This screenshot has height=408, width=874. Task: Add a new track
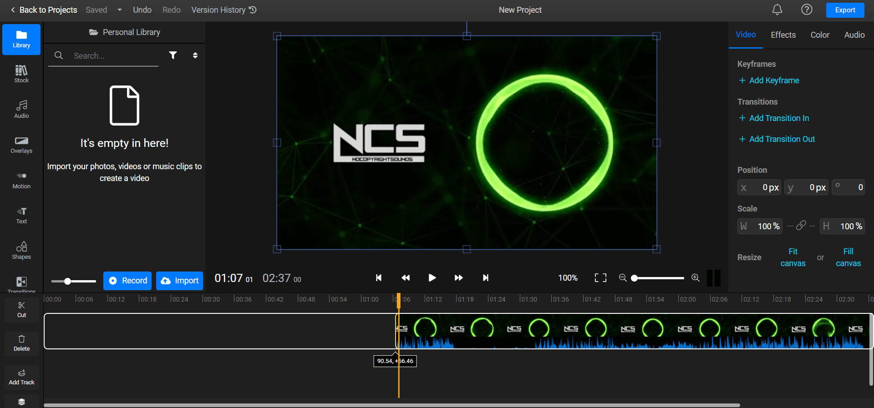[21, 377]
